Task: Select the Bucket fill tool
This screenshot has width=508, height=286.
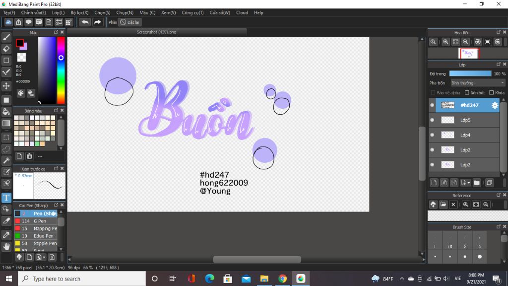Action: [x=6, y=112]
